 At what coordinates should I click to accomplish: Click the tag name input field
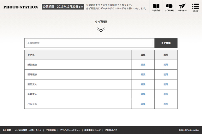click(89, 43)
